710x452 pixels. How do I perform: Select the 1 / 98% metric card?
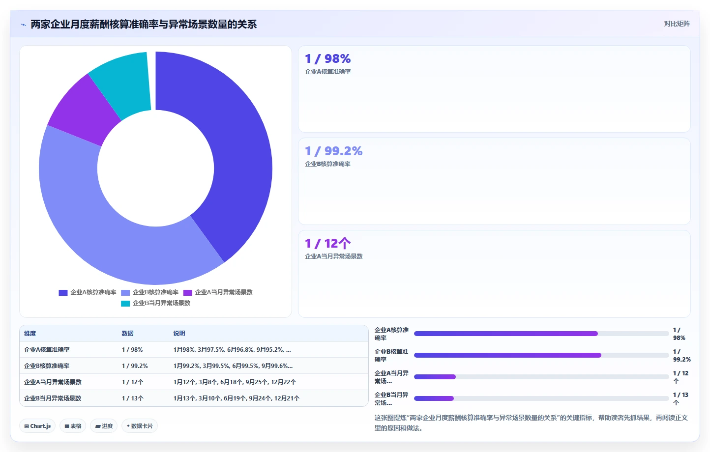coord(494,89)
